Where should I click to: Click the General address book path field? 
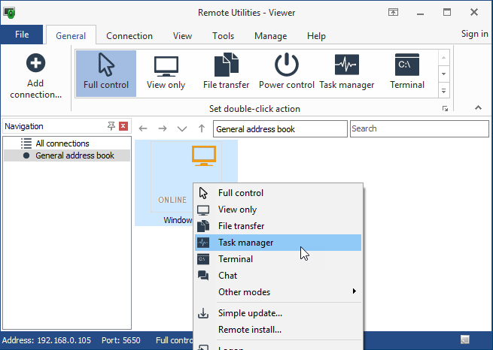point(280,129)
